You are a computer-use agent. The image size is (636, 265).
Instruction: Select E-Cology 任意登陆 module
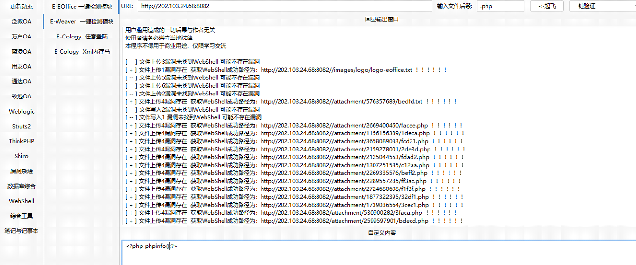click(x=82, y=37)
